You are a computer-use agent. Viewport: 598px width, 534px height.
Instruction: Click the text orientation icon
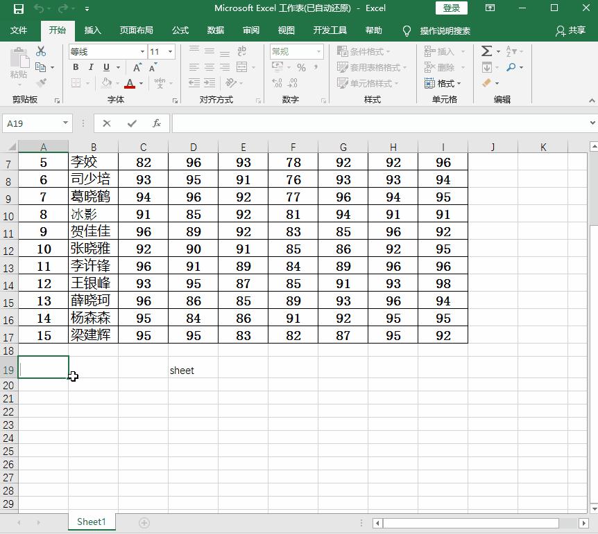230,82
